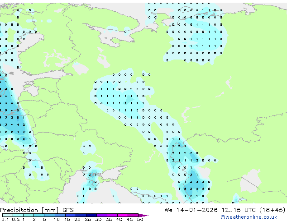The height and width of the screenshot is (221, 287).
Task: Pick the 2–5 mm legend color swatch
Action: point(39,215)
